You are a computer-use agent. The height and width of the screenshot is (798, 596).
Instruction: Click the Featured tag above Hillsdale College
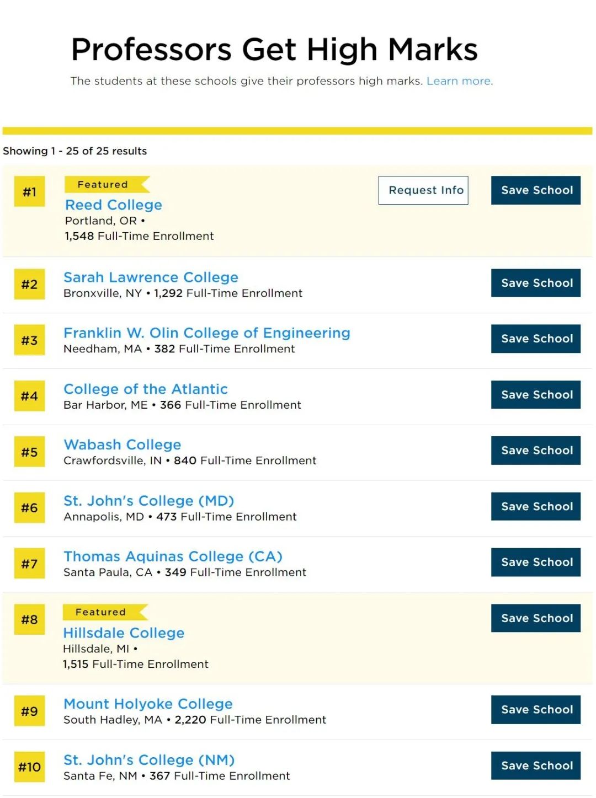point(105,612)
